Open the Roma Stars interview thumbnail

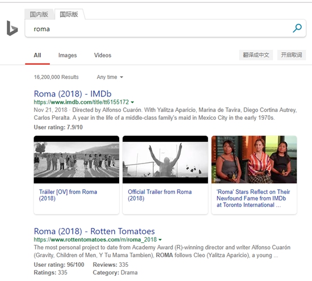pos(254,160)
